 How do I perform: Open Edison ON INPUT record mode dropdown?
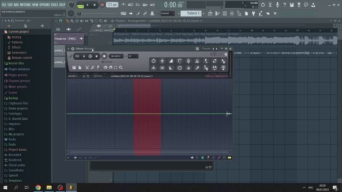116,57
